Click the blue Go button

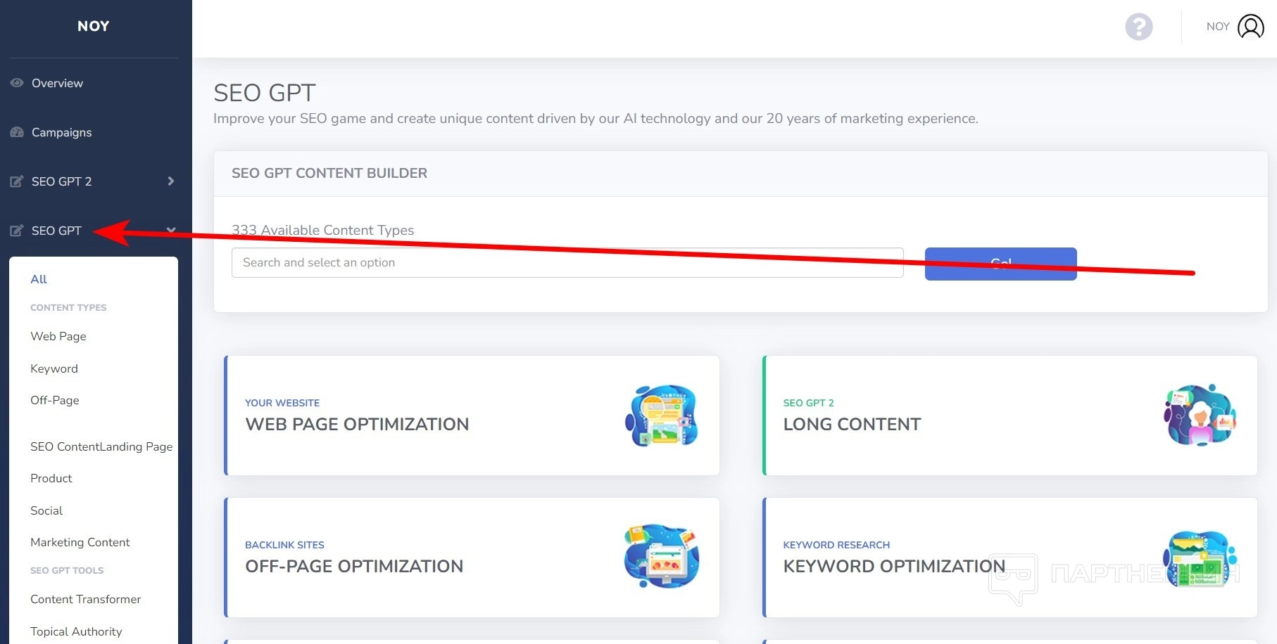tap(1000, 264)
